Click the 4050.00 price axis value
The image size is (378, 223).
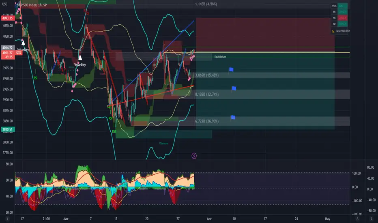8,36
